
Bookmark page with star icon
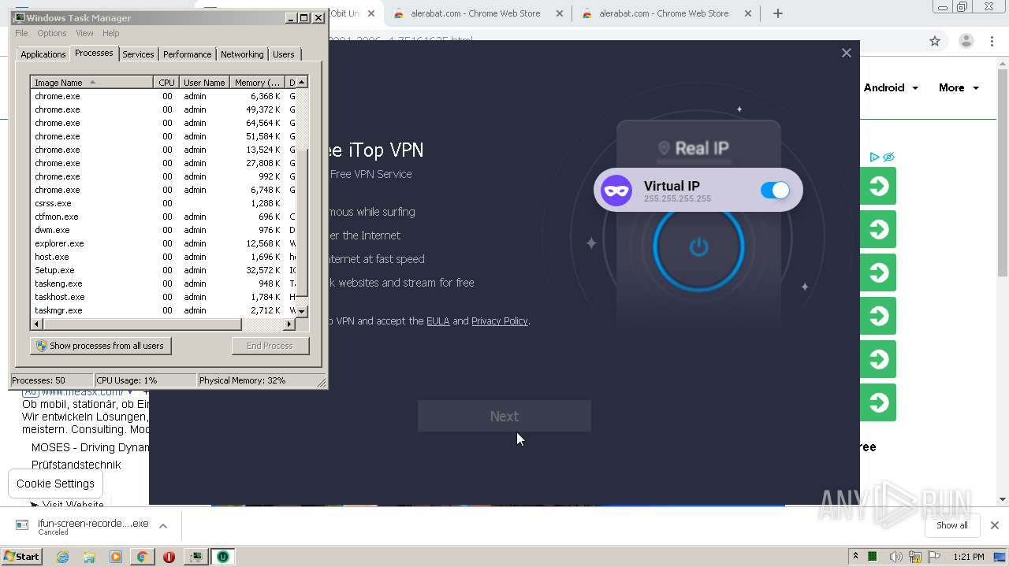pos(935,41)
